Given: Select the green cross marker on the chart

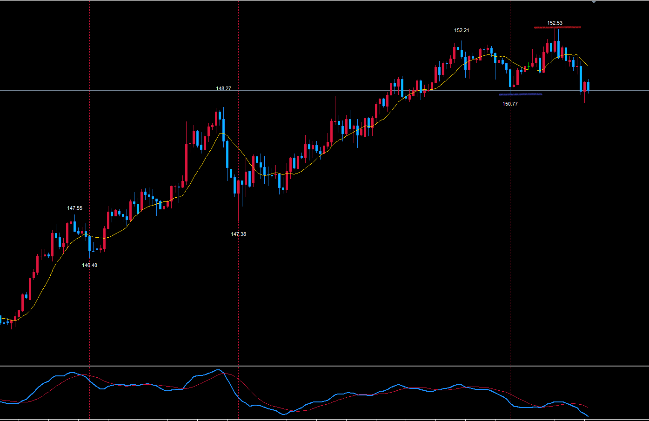Looking at the screenshot, I should pyautogui.click(x=529, y=66).
